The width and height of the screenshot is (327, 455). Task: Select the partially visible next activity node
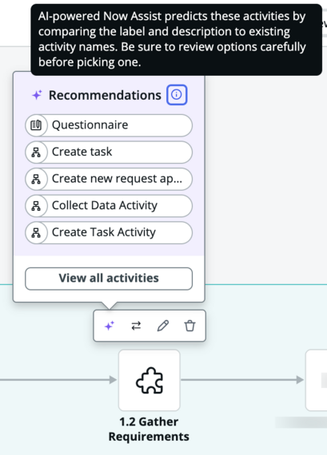click(x=317, y=380)
